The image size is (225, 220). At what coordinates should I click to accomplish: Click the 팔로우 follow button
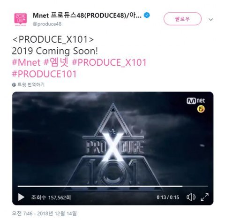tap(182, 19)
